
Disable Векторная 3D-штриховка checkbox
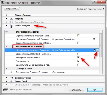[x=78, y=58]
